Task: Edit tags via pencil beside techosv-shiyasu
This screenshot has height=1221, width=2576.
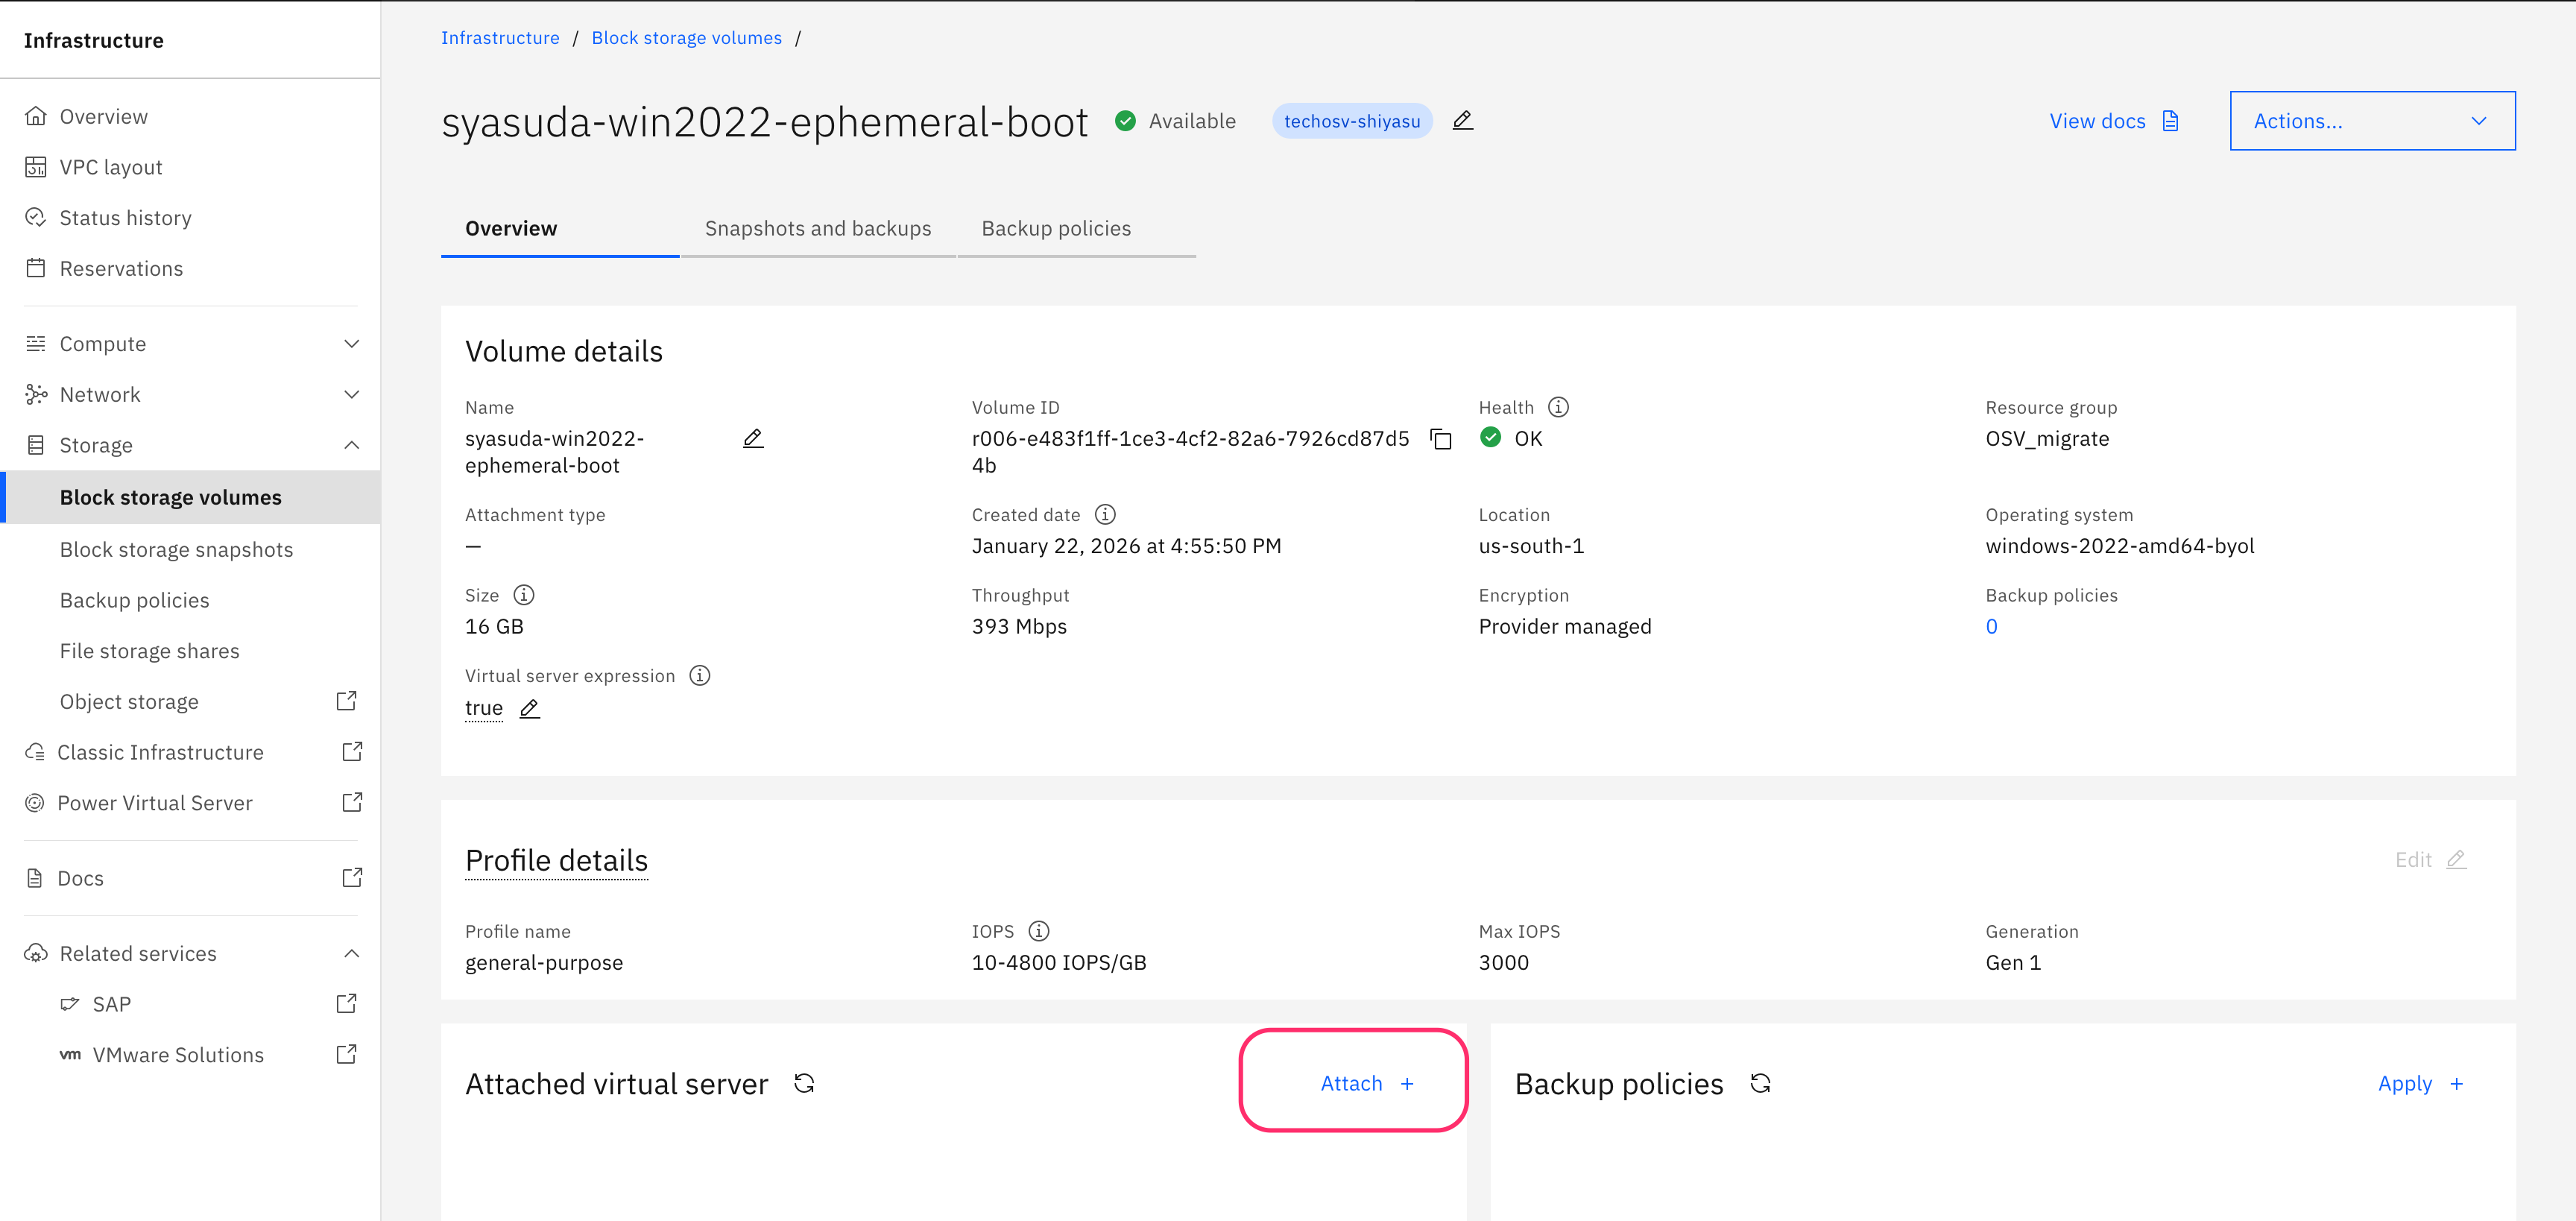Action: 1462,121
